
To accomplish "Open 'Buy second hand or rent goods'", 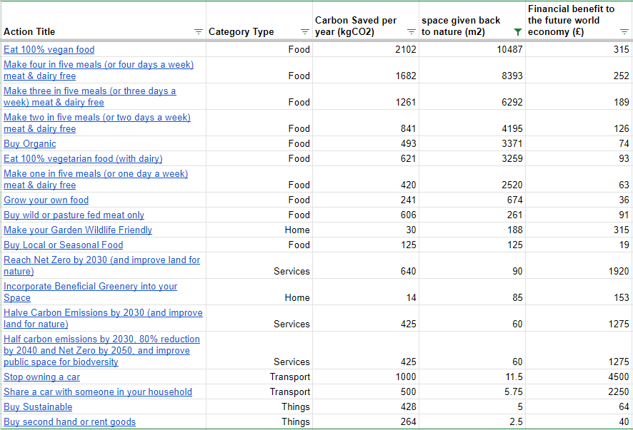I will (69, 421).
